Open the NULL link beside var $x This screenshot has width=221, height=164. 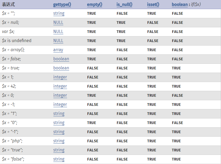pos(58,32)
